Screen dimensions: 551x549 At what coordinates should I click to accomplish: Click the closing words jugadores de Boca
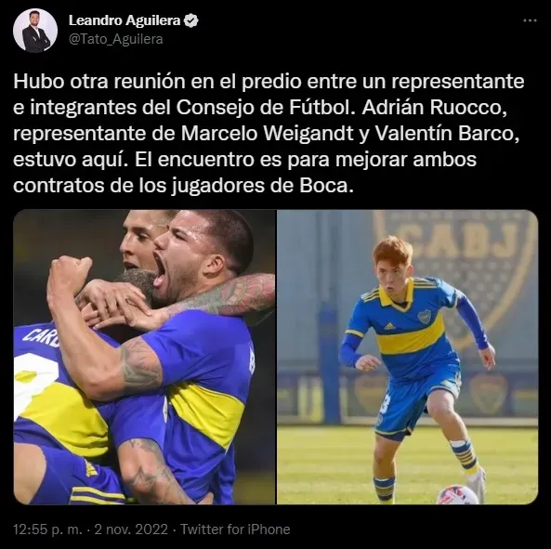262,186
